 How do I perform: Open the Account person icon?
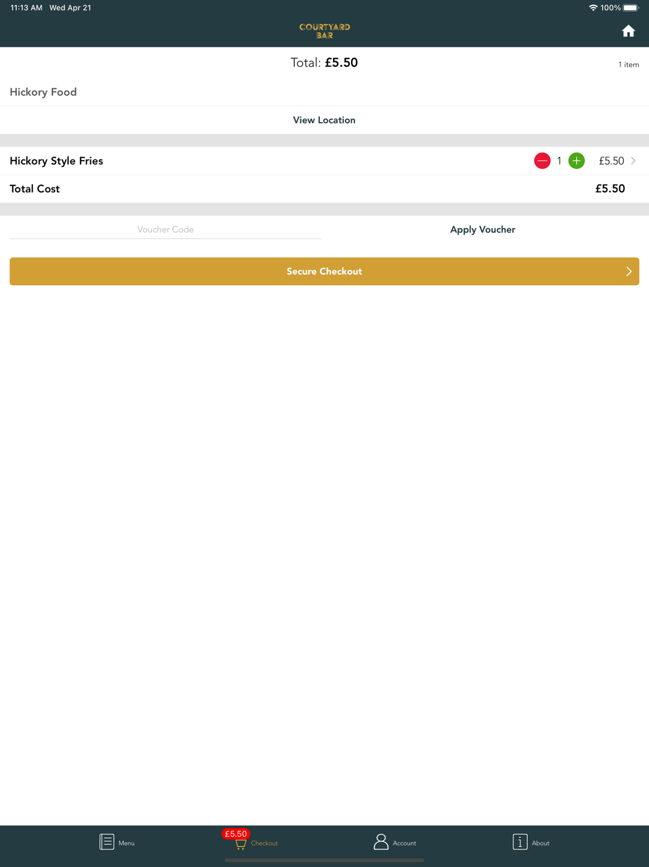pos(381,842)
